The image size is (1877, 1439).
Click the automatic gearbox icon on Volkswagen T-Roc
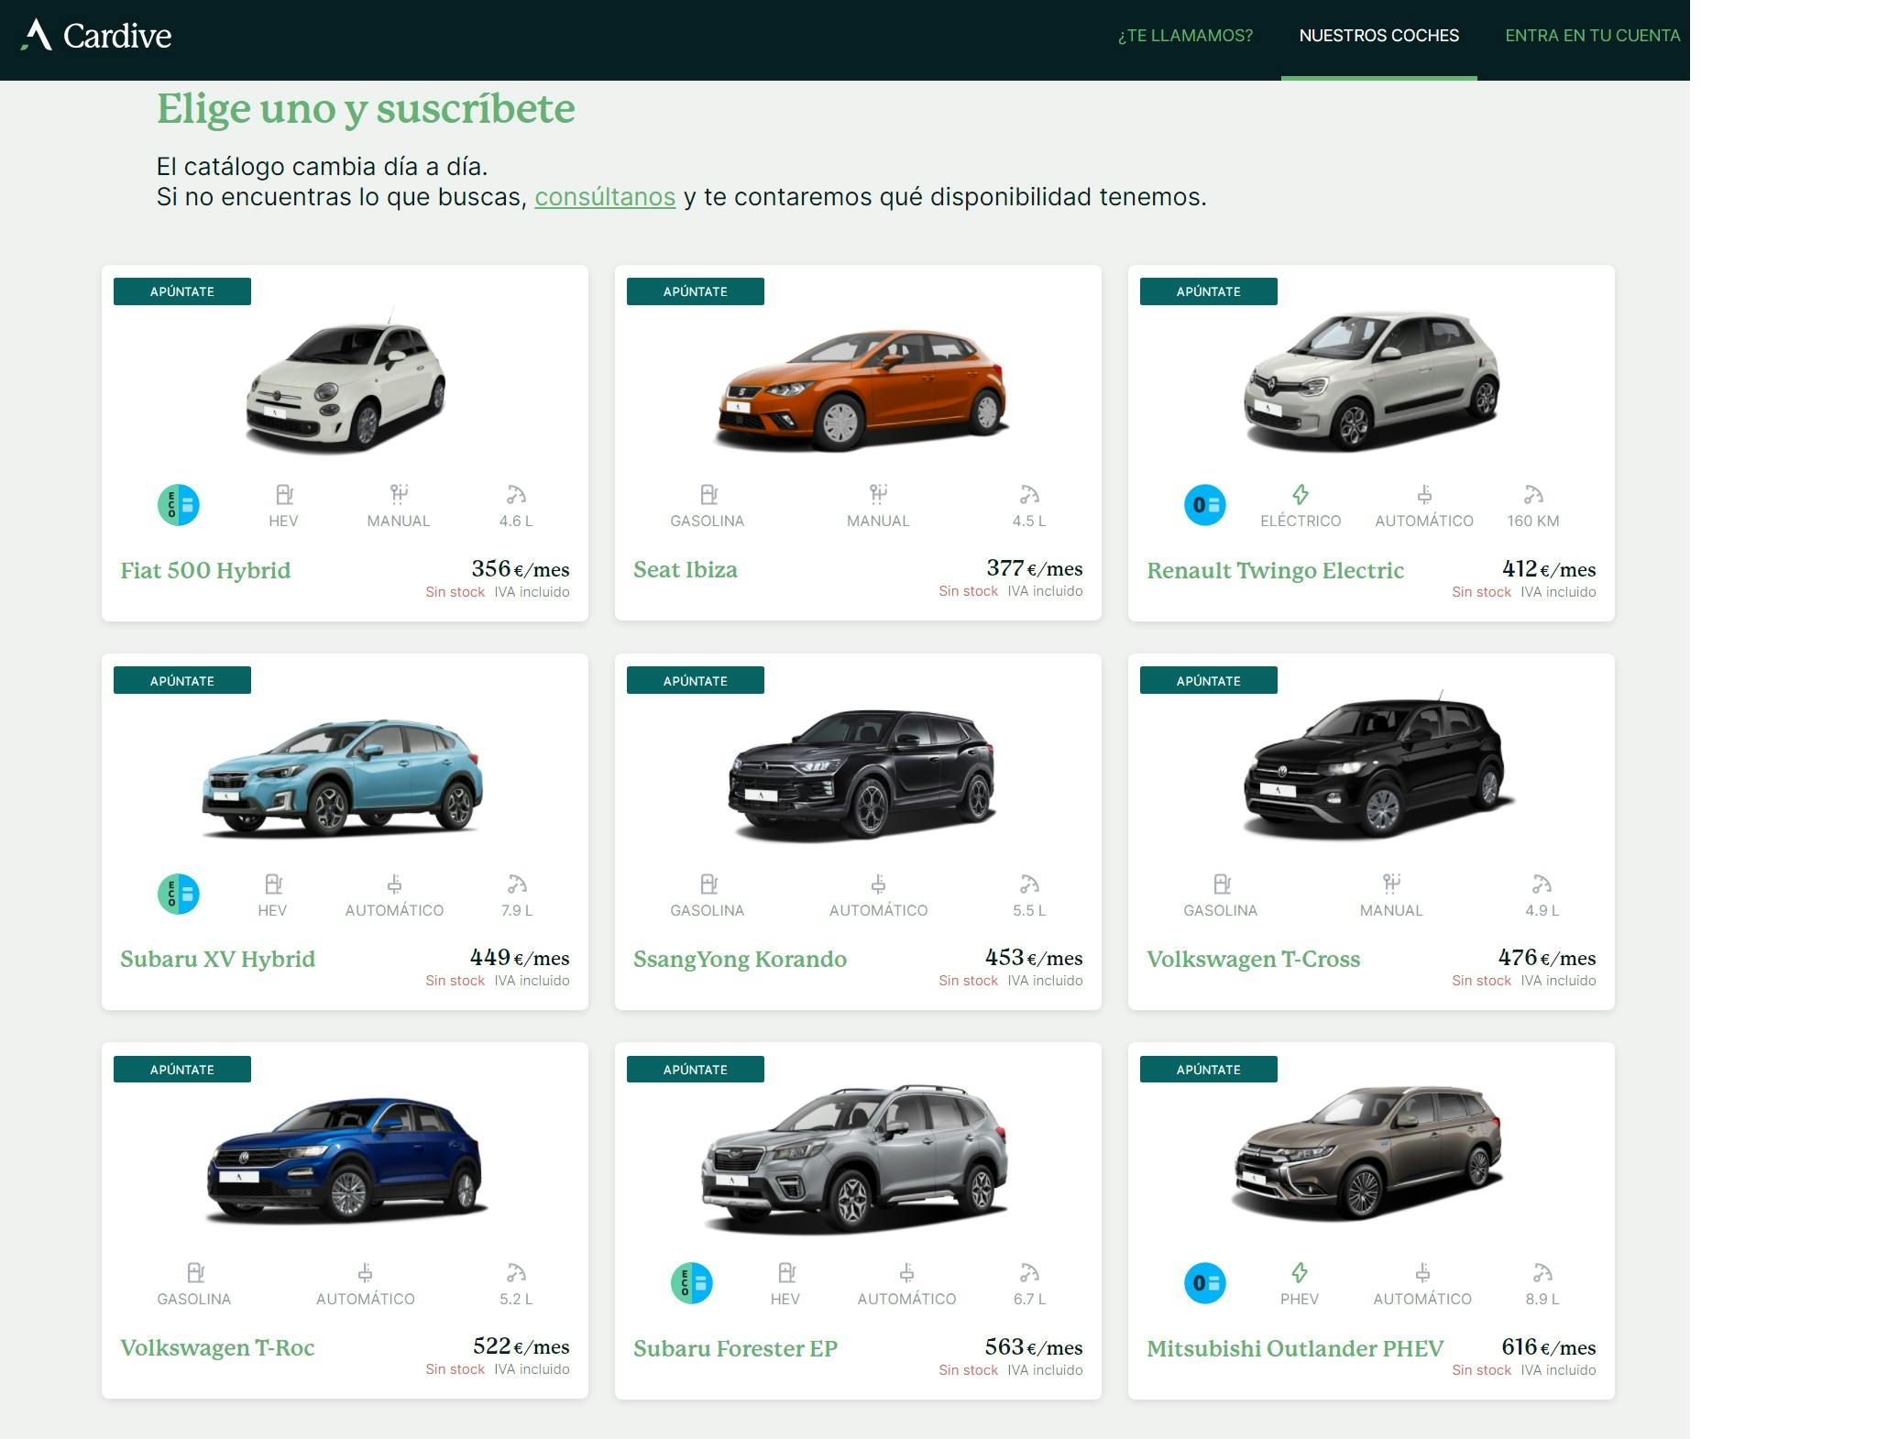(365, 1273)
